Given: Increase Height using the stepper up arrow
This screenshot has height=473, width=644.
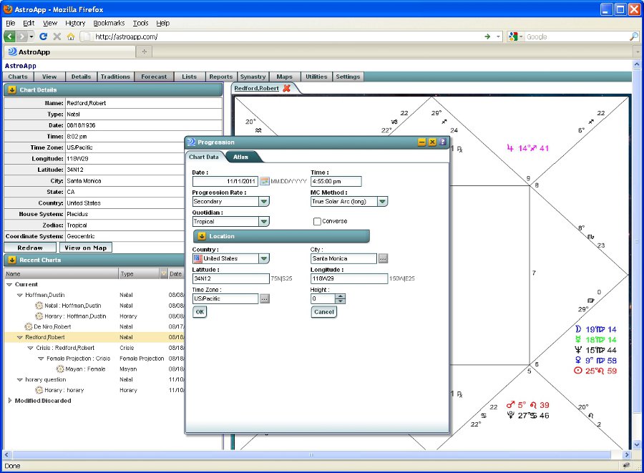Looking at the screenshot, I should [x=340, y=296].
